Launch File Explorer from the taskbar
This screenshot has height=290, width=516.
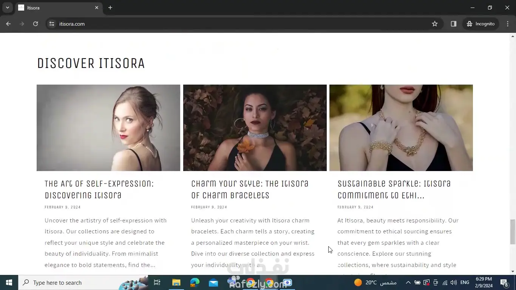[x=176, y=282]
